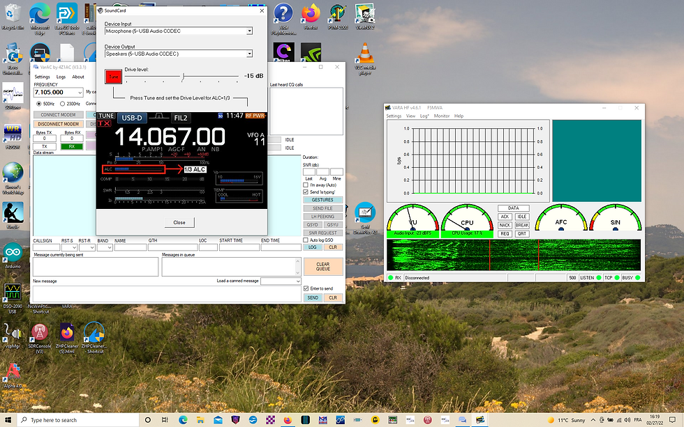This screenshot has height=427, width=684.
Task: Open VARA HF View menu
Action: click(x=410, y=116)
